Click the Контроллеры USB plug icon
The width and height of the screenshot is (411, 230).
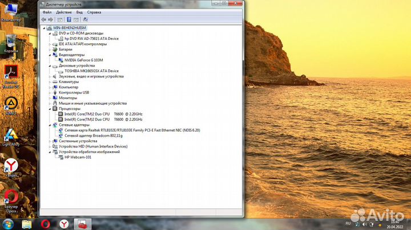[55, 93]
